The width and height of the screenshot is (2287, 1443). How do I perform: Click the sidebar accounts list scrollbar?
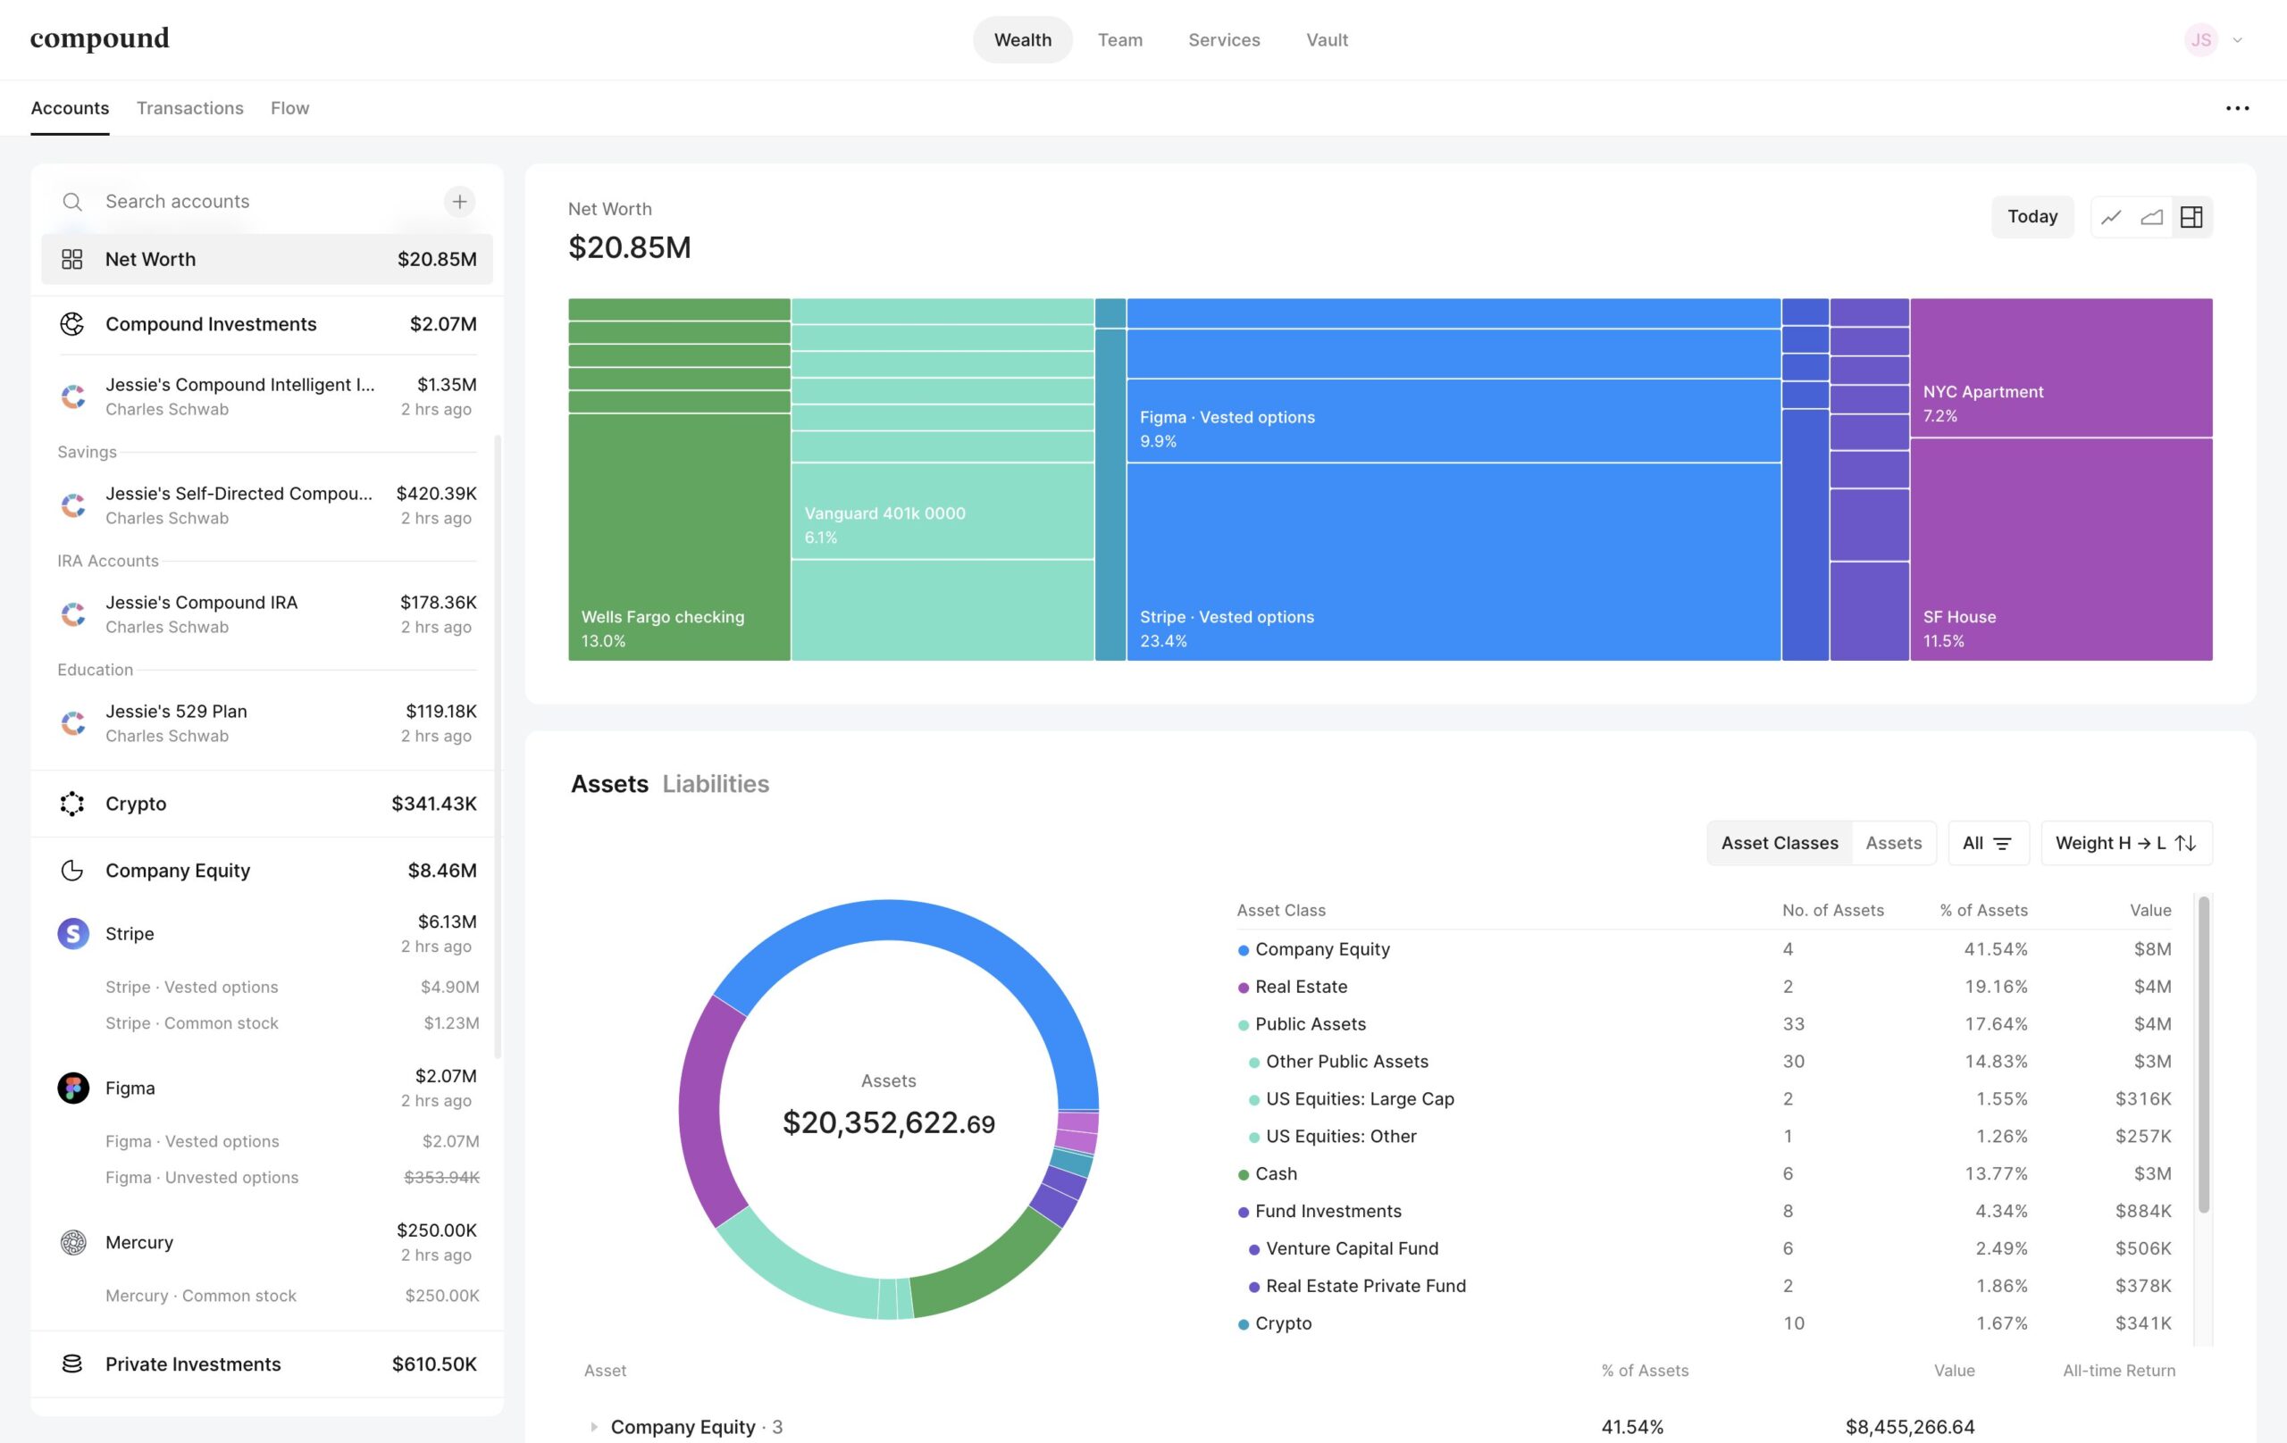point(498,747)
